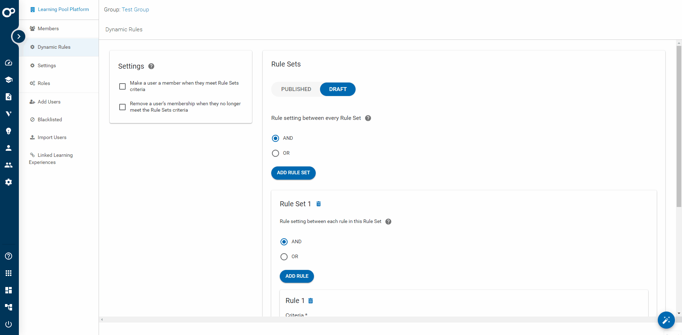The image size is (682, 335).
Task: Click the lightbulb insights icon in sidebar
Action: click(9, 131)
